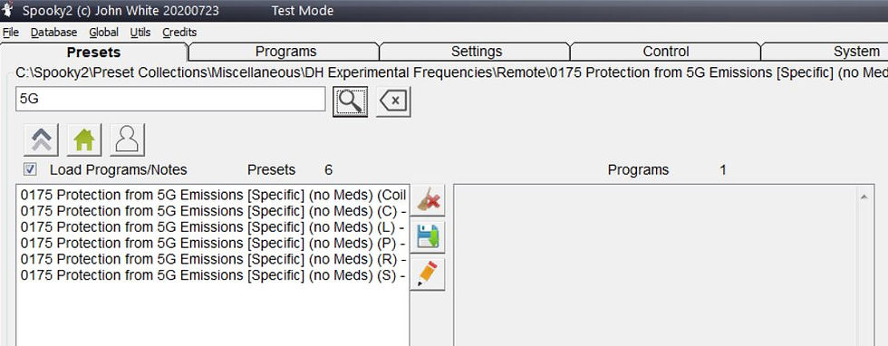Go to home folder with green house icon

(84, 139)
